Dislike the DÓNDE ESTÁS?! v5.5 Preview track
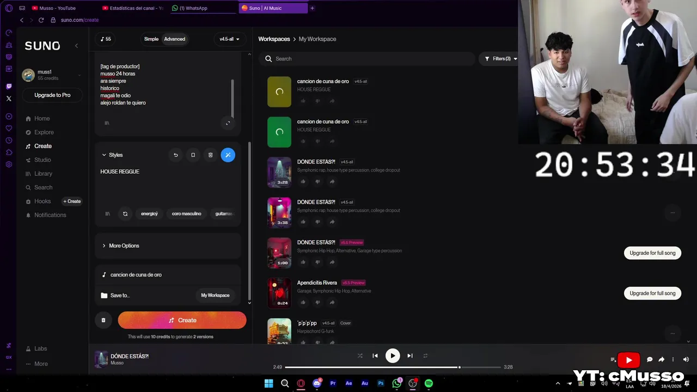The image size is (697, 392). tap(317, 262)
